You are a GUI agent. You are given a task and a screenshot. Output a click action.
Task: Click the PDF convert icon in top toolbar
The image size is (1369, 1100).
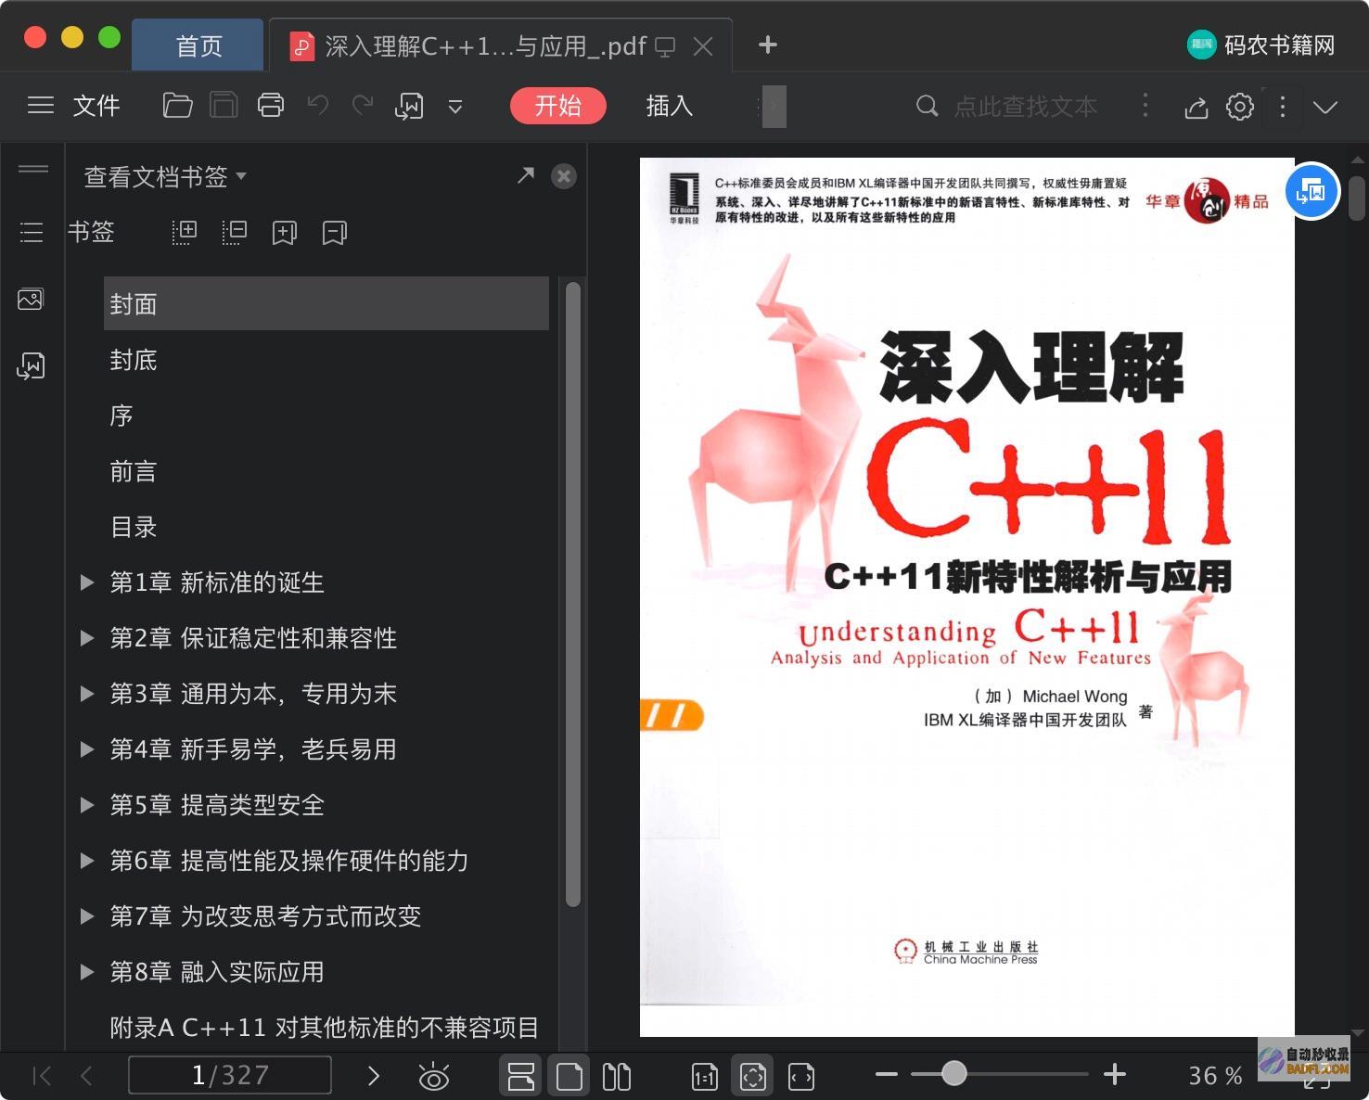coord(409,107)
